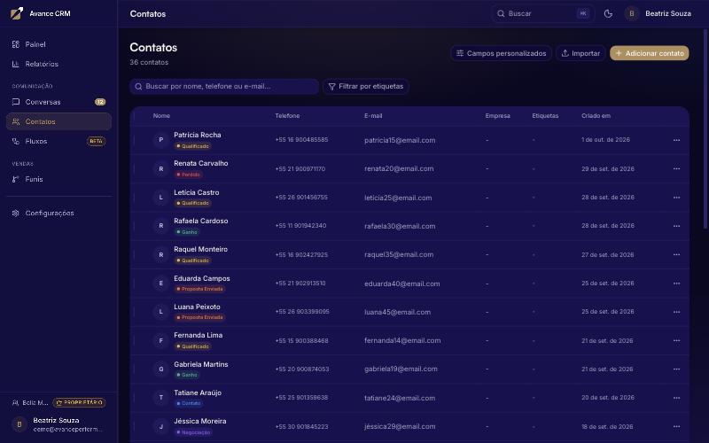Click the BETA badge beside Fluxos
Screen dimensions: 709x443
pos(96,141)
